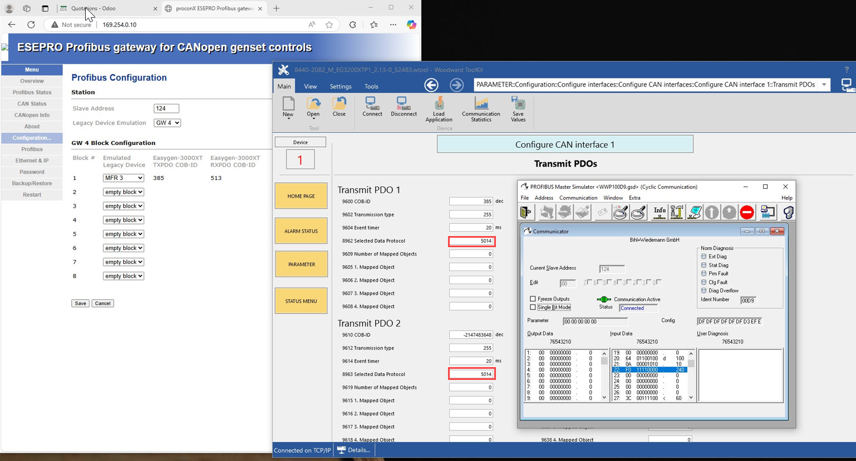The image size is (856, 461).
Task: Click the Save Values icon
Action: pos(518,108)
